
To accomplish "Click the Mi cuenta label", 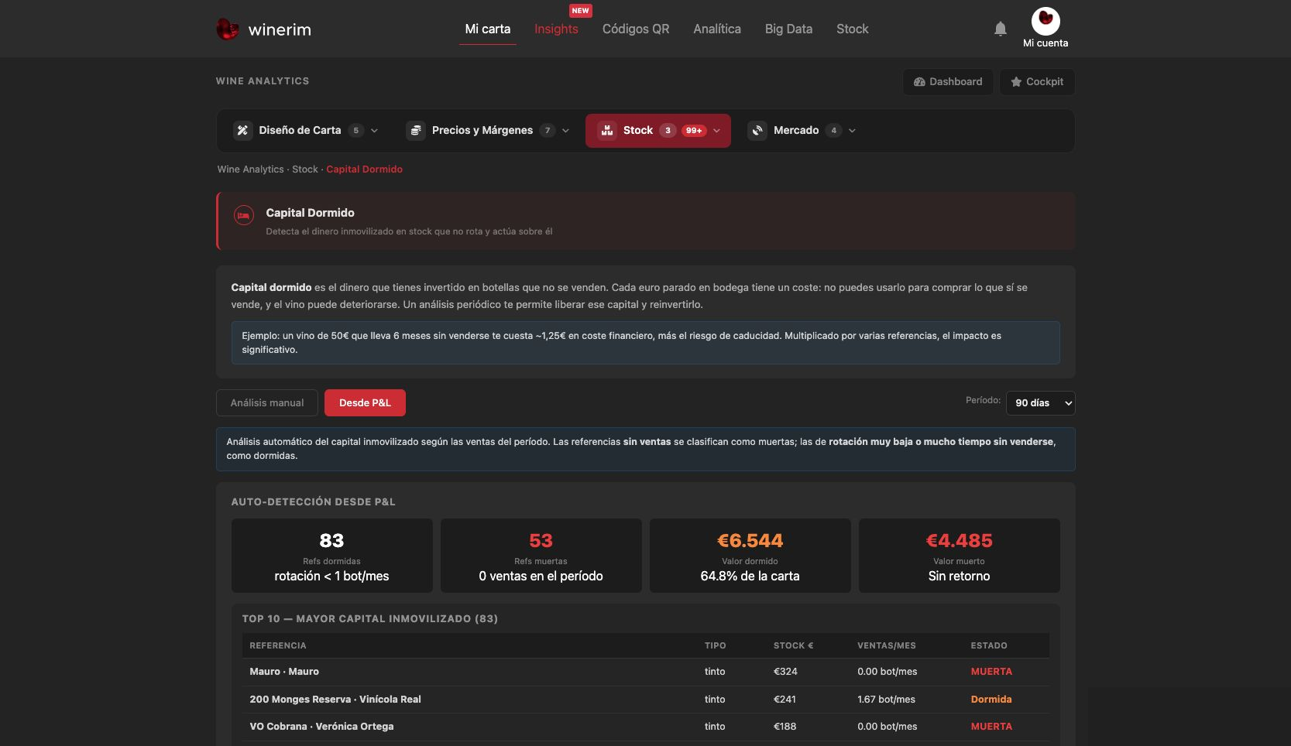I will (1046, 43).
